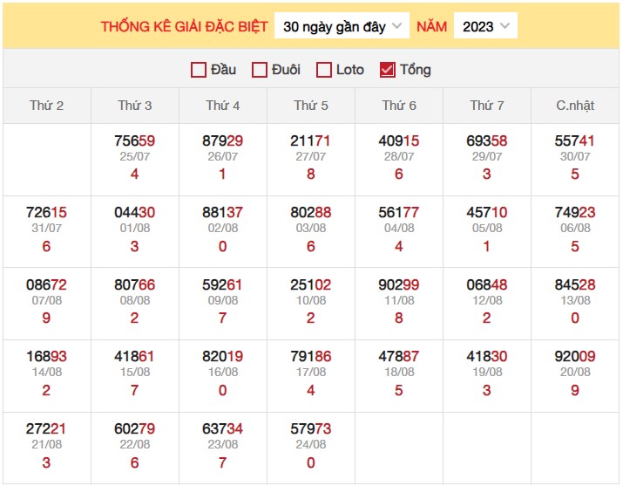Open the 31/07 result 72615
The width and height of the screenshot is (623, 486).
click(47, 213)
